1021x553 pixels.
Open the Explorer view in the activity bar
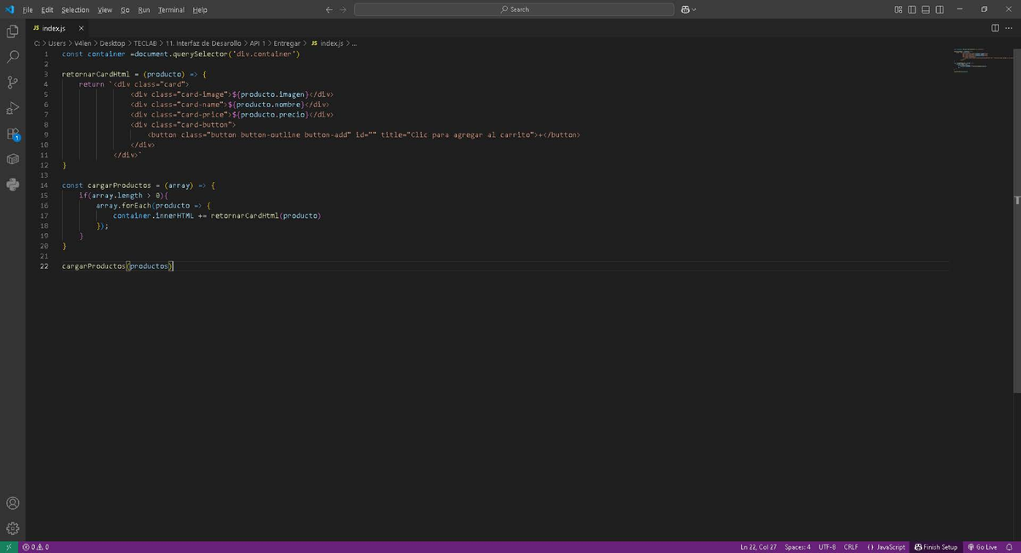pyautogui.click(x=13, y=31)
